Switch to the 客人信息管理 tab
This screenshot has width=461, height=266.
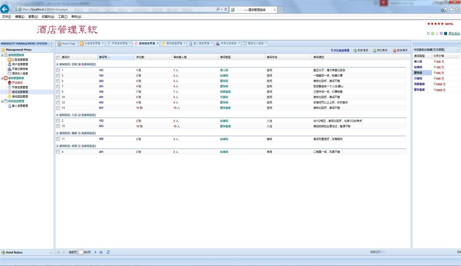pyautogui.click(x=201, y=44)
